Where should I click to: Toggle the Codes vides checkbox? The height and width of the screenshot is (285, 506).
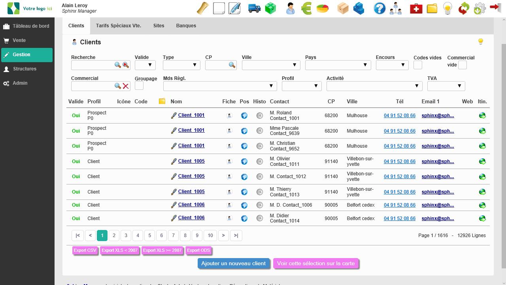coord(418,65)
